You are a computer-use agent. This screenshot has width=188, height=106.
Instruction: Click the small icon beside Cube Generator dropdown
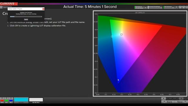click(177, 7)
